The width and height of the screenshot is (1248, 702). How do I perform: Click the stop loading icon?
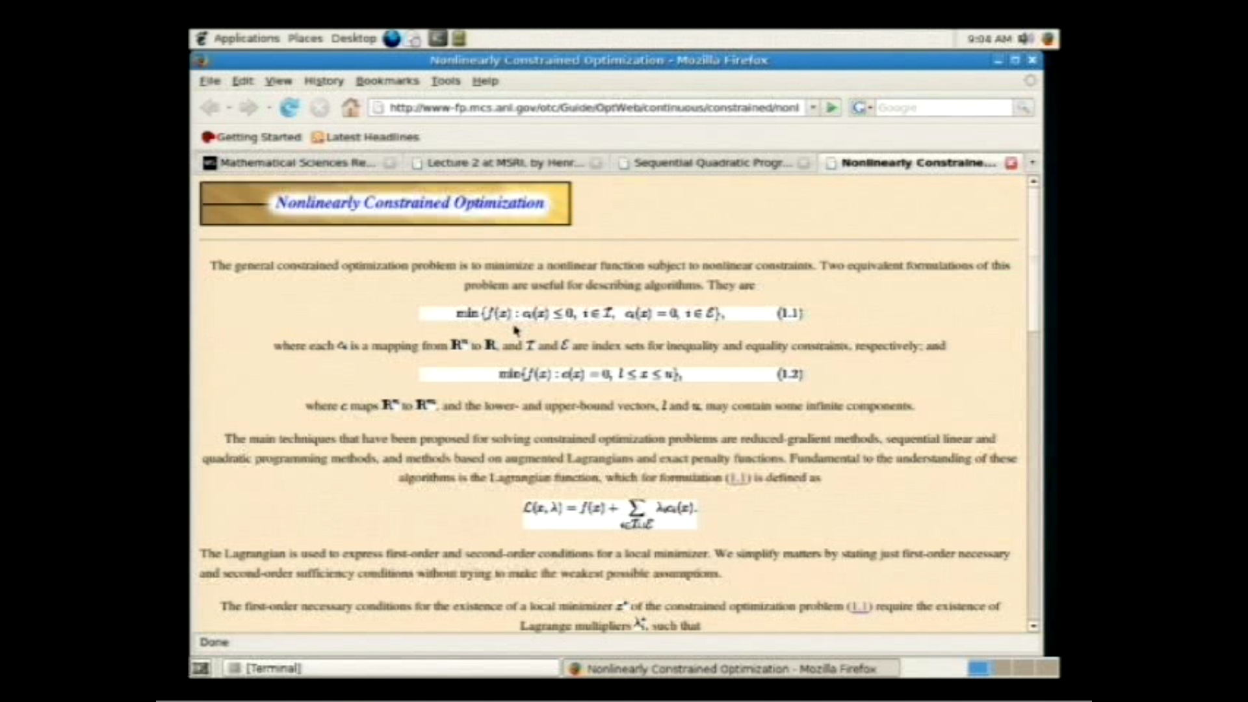pyautogui.click(x=320, y=107)
